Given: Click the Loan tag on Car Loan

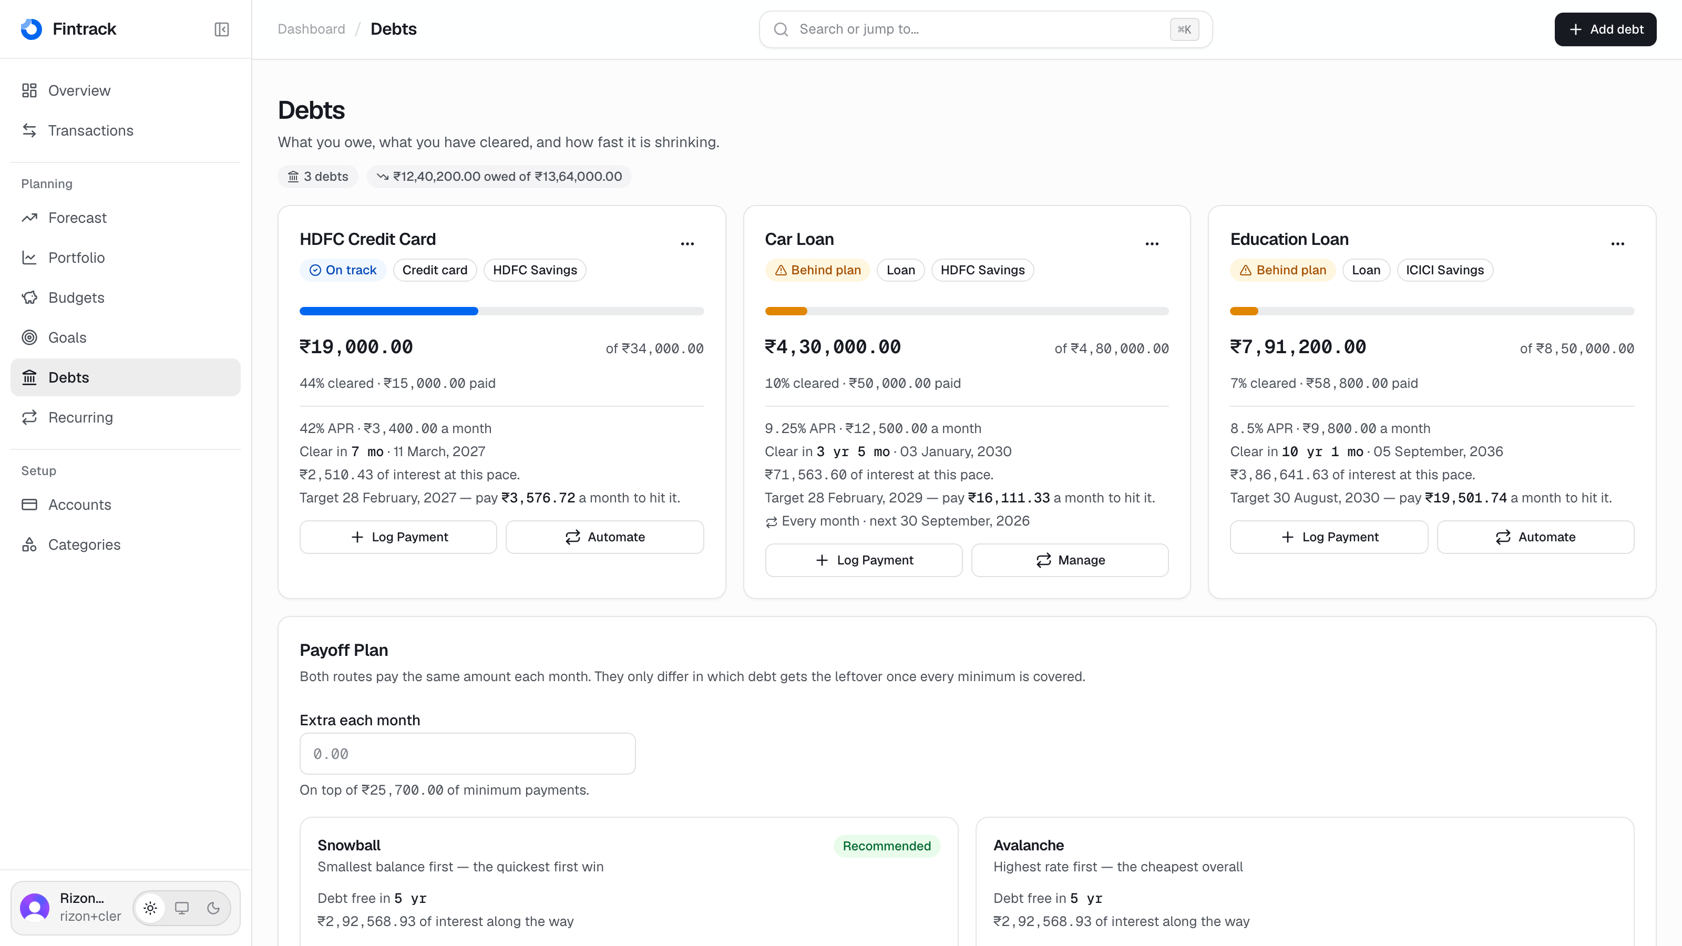Looking at the screenshot, I should click(900, 270).
